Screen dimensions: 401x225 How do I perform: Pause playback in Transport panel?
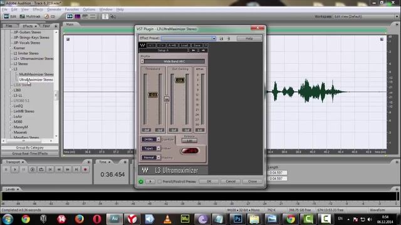tap(24, 169)
